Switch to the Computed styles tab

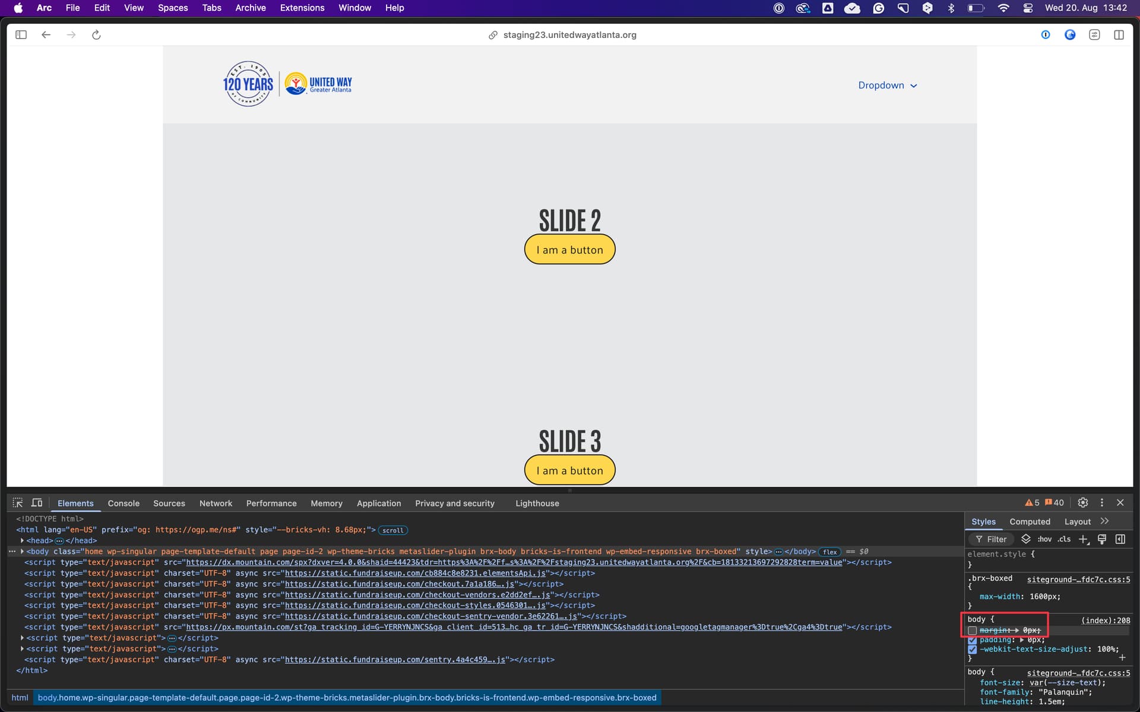[x=1030, y=522]
